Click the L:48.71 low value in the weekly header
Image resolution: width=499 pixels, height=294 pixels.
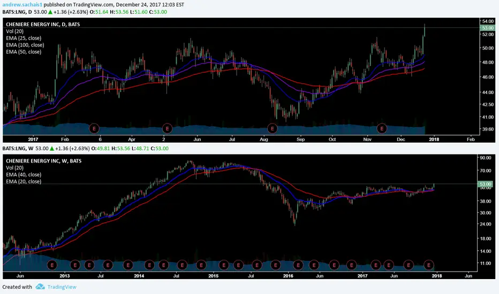coord(140,149)
